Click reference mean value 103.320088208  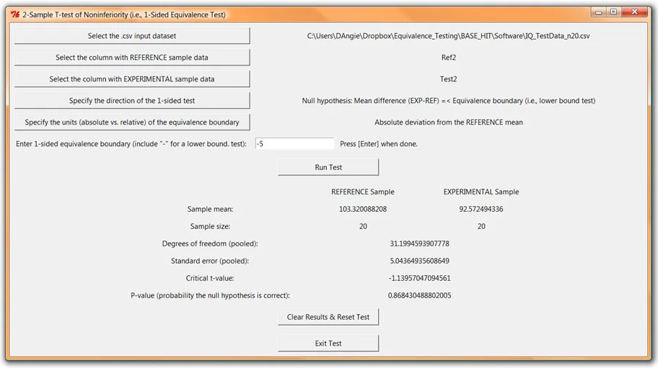363,209
